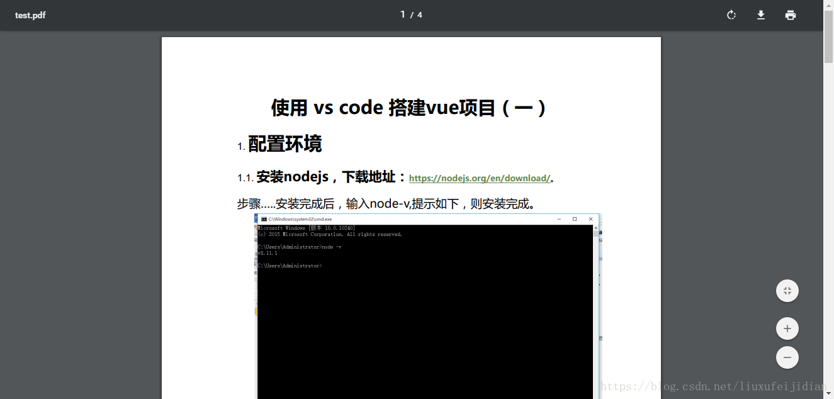Fit page to window button
Screen dimensions: 834x399
(787, 291)
